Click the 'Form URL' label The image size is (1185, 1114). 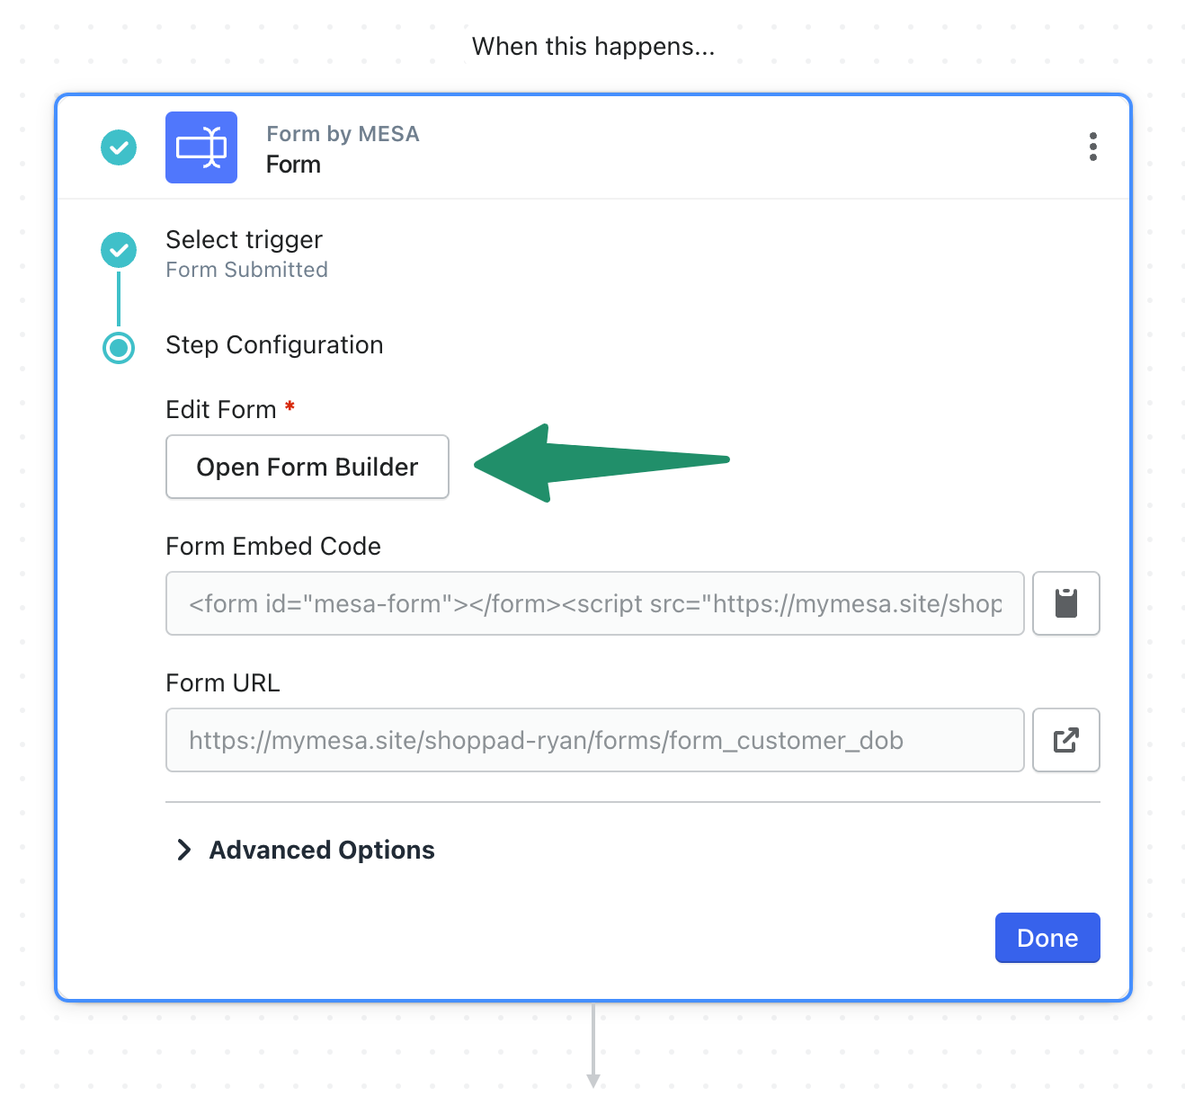point(223,682)
